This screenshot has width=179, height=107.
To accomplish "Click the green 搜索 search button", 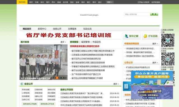I will (x=154, y=14).
